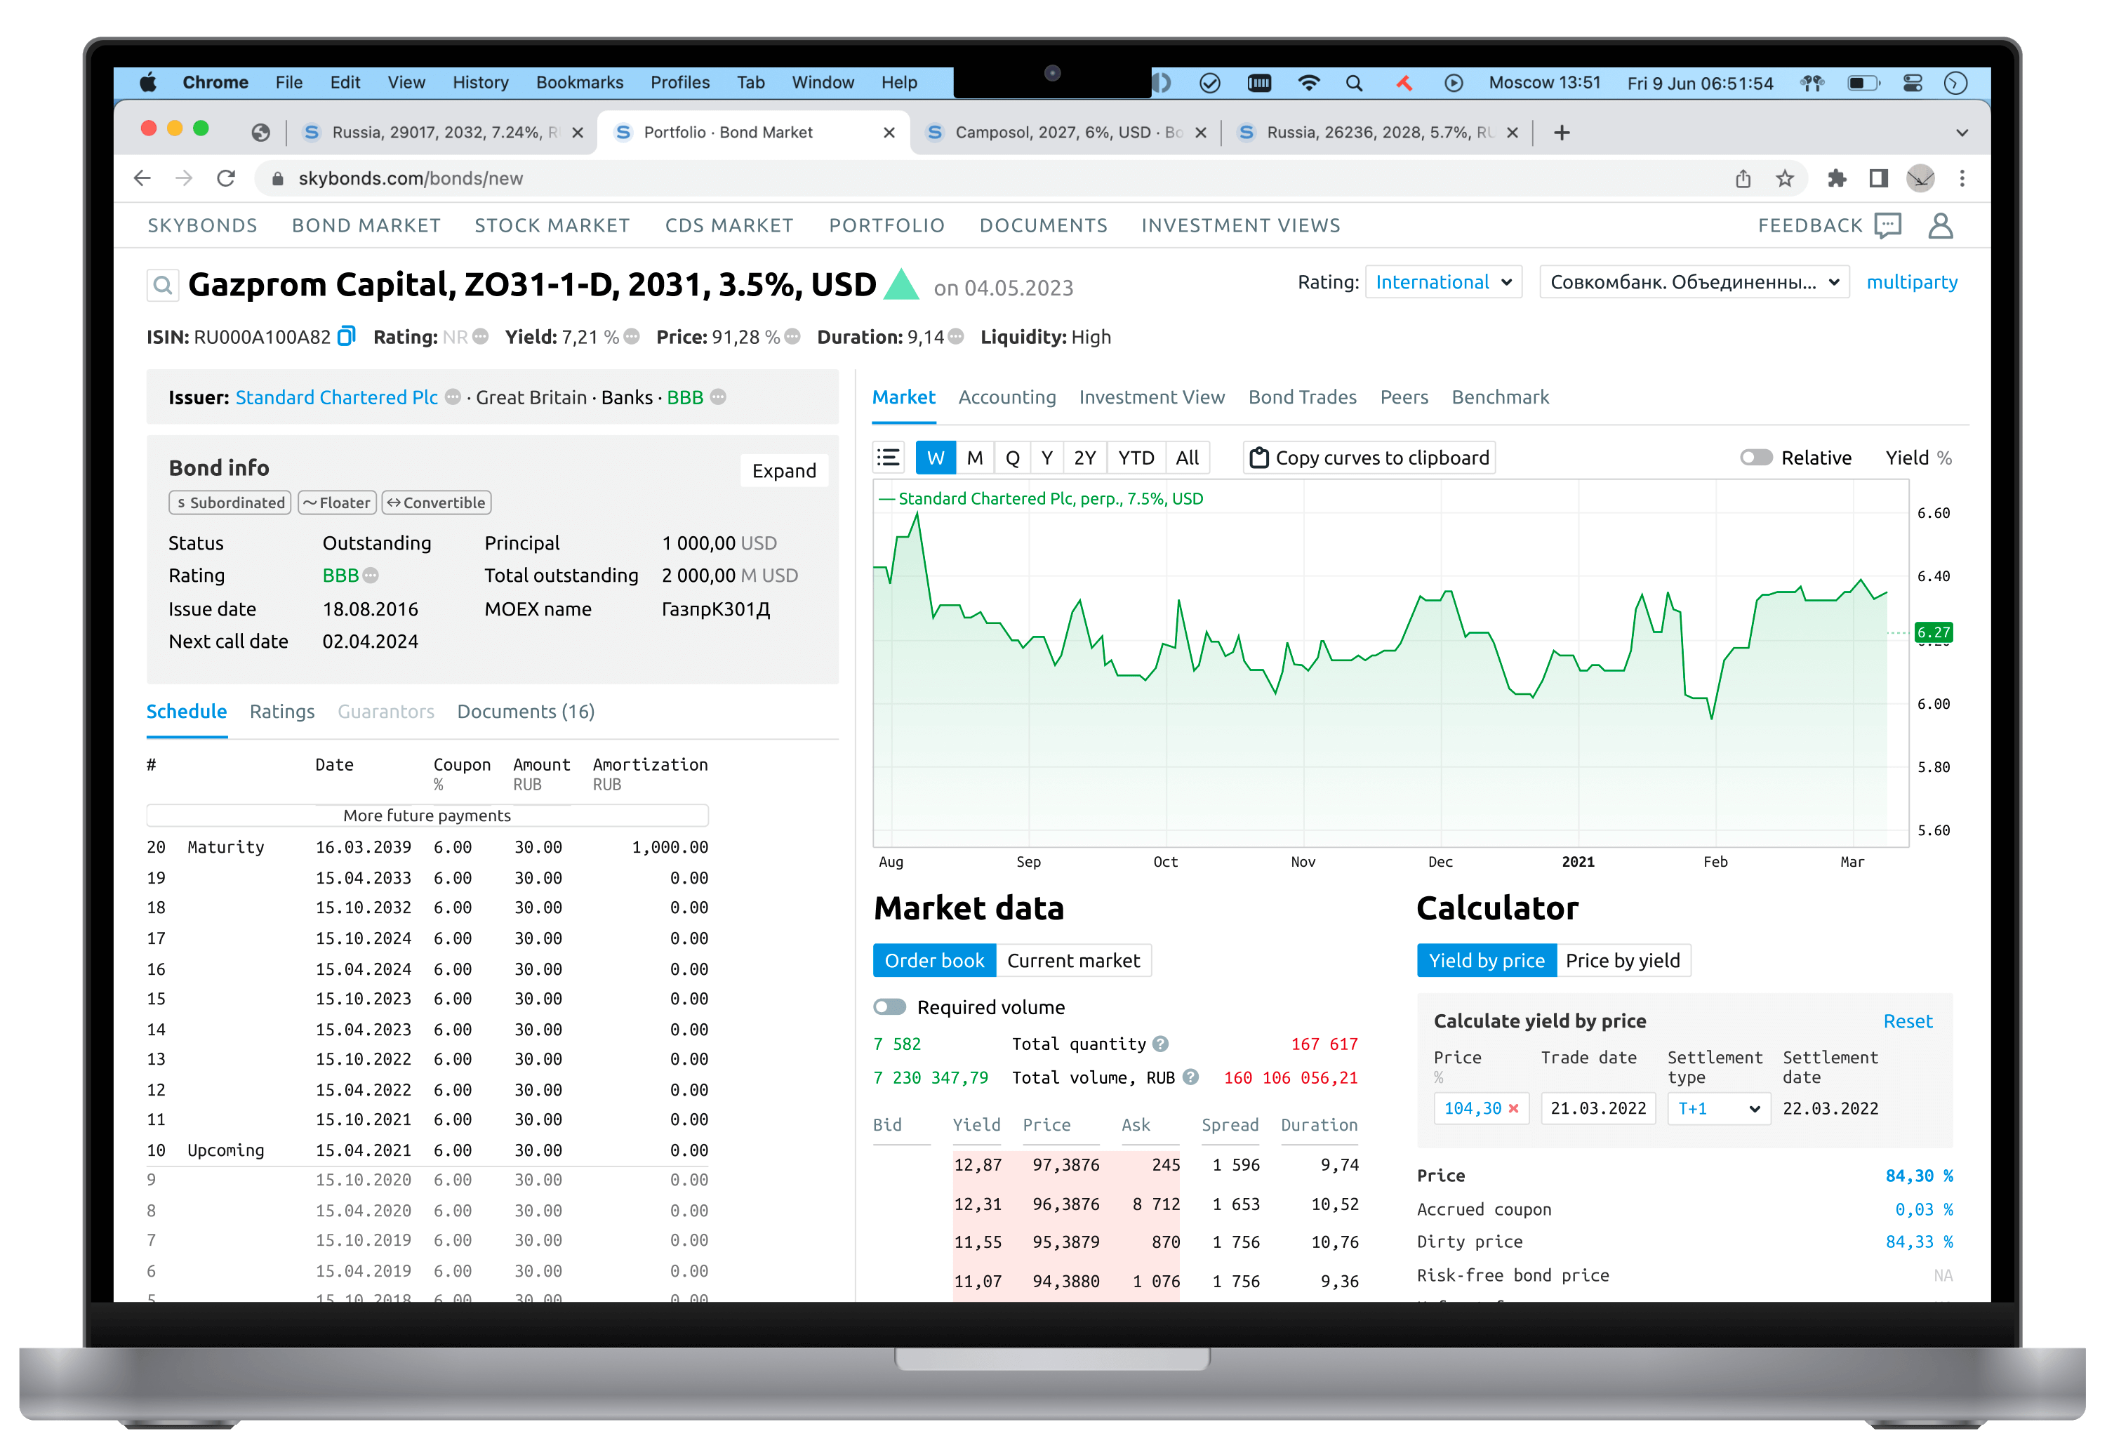Screen dimensions: 2107x1443
Task: Go to CDS MARKET in navigation
Action: coord(729,225)
